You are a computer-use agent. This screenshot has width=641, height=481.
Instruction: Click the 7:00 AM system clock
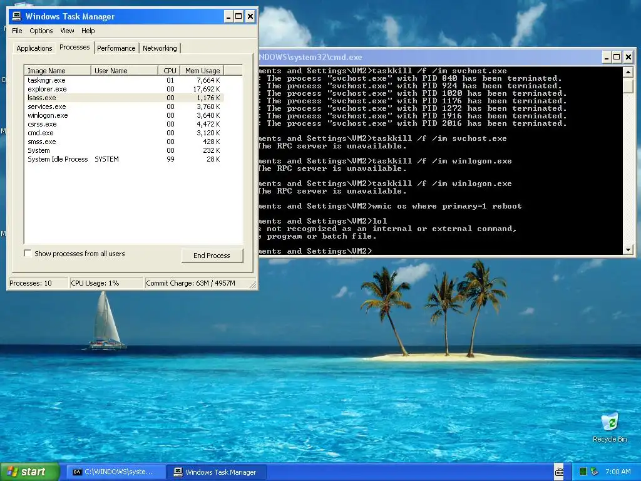click(618, 472)
